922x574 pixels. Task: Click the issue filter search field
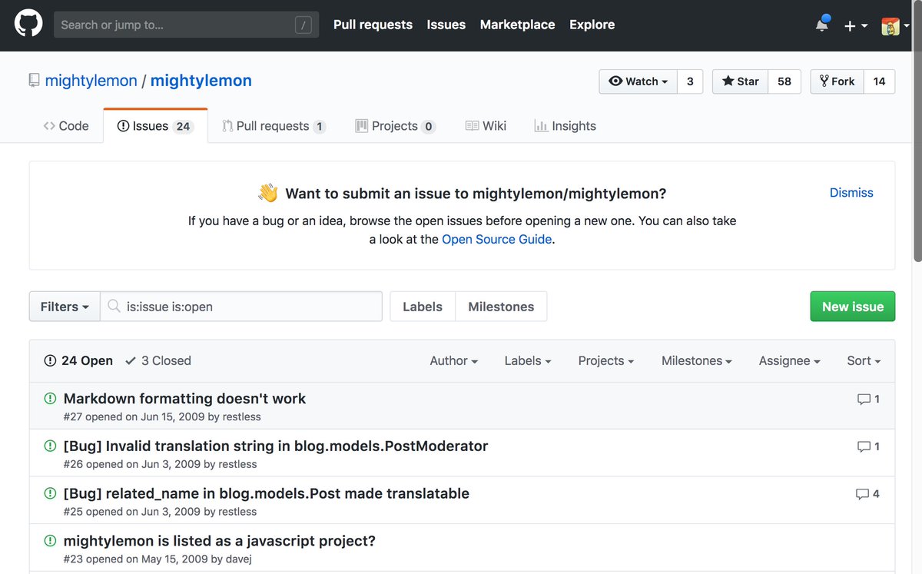pos(241,307)
